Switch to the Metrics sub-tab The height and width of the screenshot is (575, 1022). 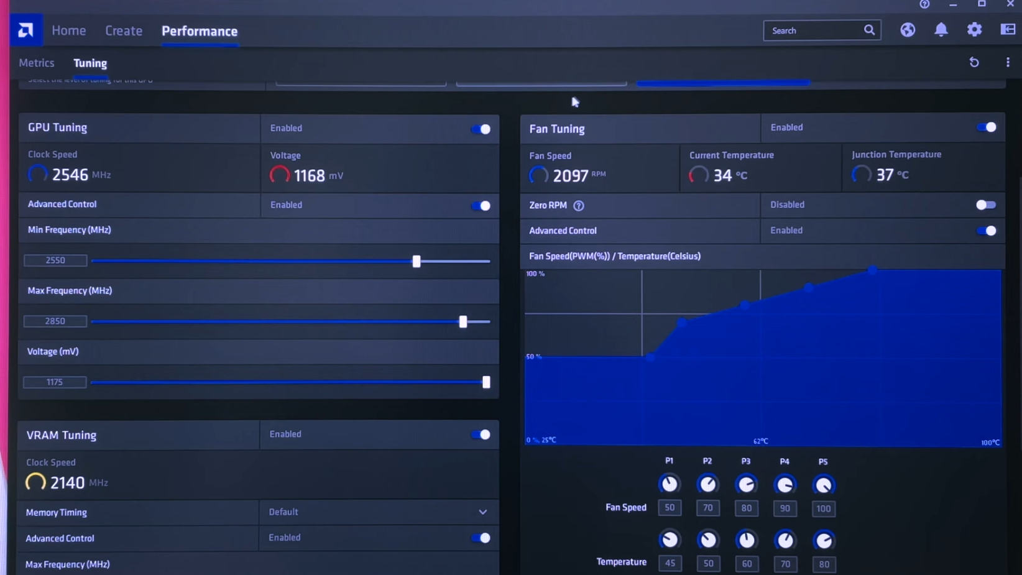pyautogui.click(x=37, y=63)
